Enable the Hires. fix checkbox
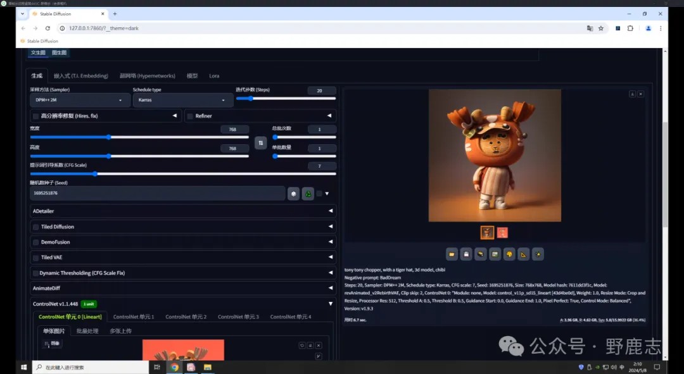The height and width of the screenshot is (374, 684). 35,116
